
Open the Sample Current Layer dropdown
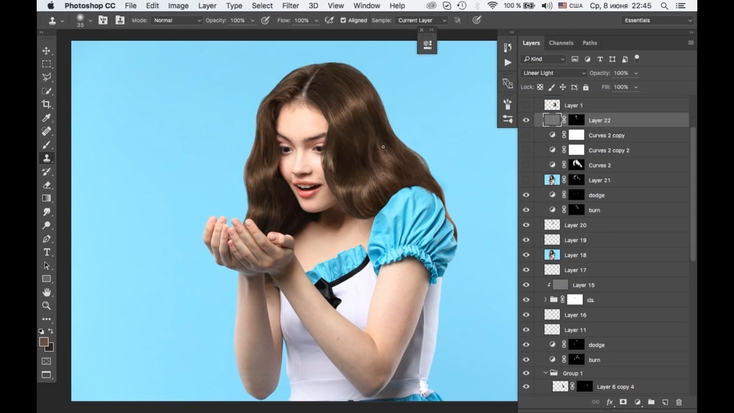coord(421,20)
